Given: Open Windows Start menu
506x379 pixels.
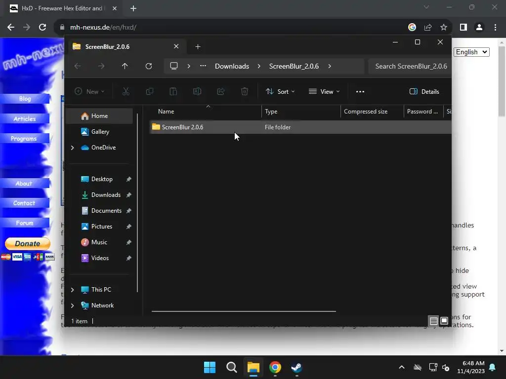Looking at the screenshot, I should pos(210,367).
